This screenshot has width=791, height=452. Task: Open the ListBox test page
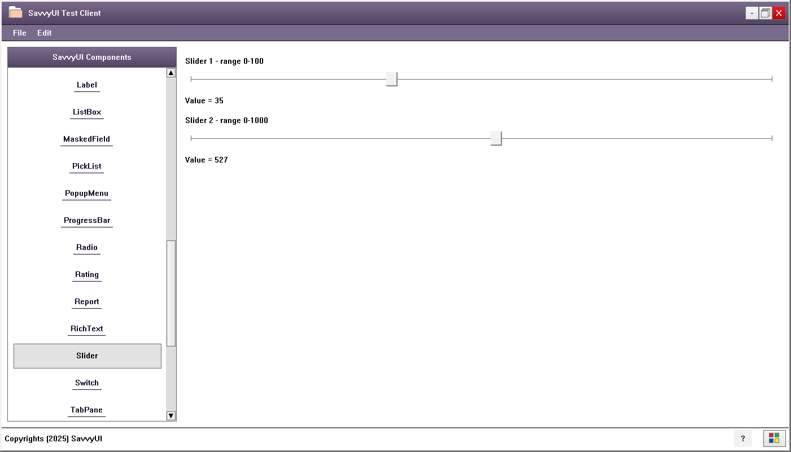[86, 112]
